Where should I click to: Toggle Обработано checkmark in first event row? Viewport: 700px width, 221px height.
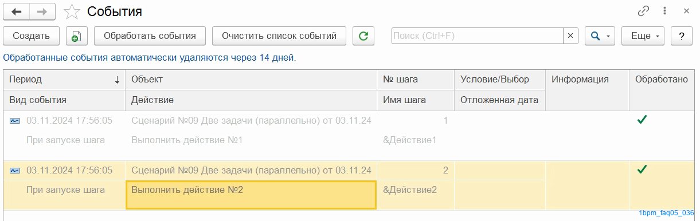point(642,120)
